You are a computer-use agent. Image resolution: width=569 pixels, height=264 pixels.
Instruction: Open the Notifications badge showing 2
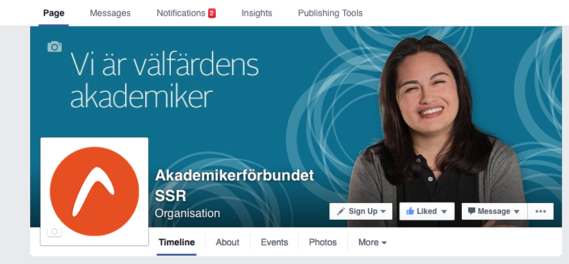(x=212, y=13)
